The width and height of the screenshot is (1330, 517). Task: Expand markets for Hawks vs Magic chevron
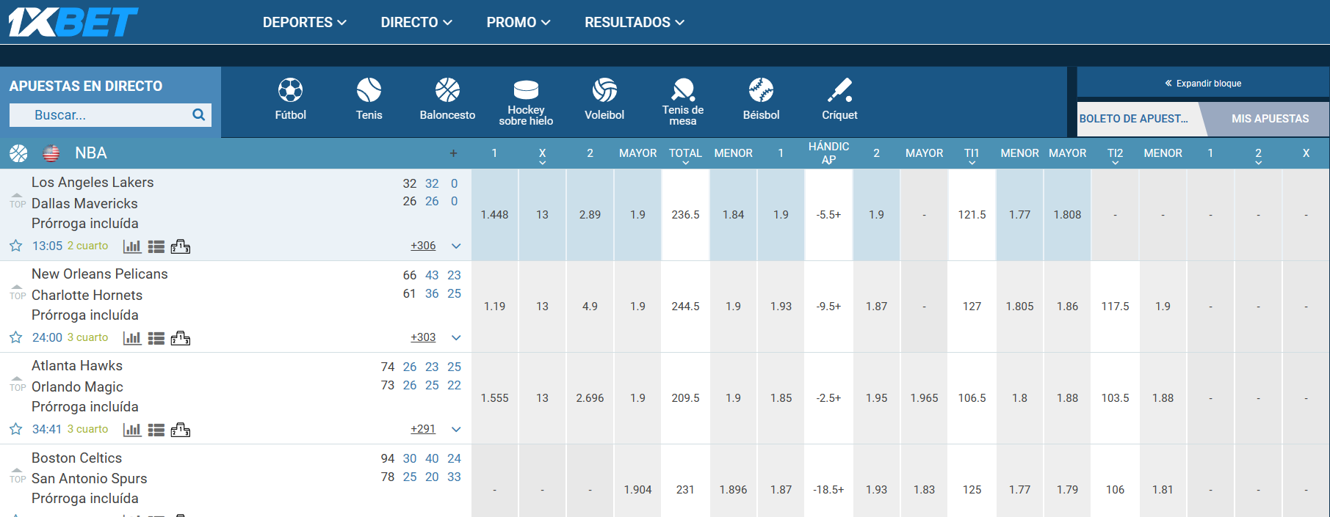456,430
